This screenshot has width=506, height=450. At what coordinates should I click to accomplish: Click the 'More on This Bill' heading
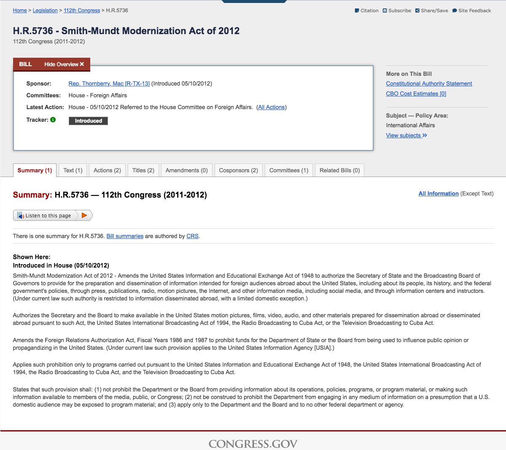(409, 74)
